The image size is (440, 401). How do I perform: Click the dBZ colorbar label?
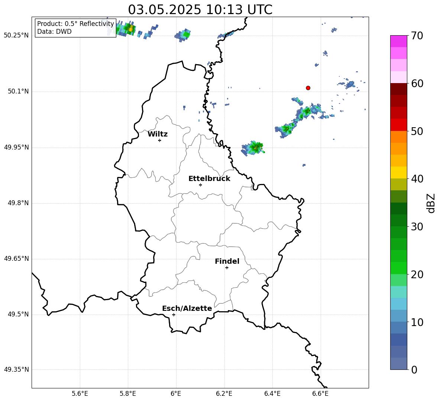[431, 203]
